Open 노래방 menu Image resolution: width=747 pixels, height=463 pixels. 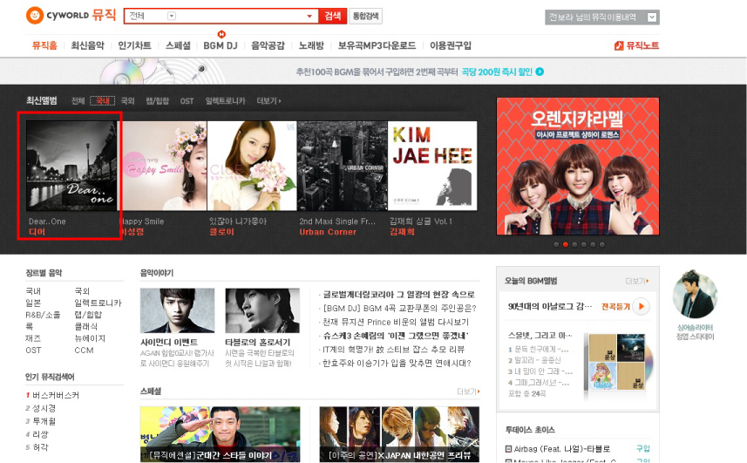pos(311,45)
